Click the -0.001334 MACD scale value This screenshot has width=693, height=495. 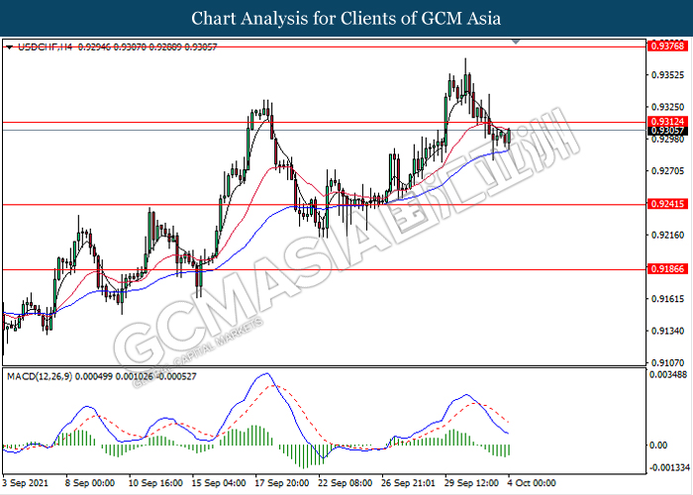point(669,467)
